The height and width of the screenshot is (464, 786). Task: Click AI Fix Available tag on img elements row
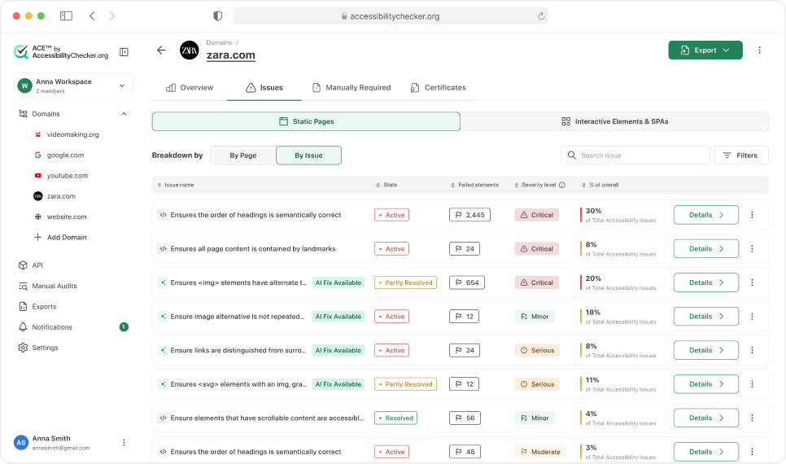(338, 283)
